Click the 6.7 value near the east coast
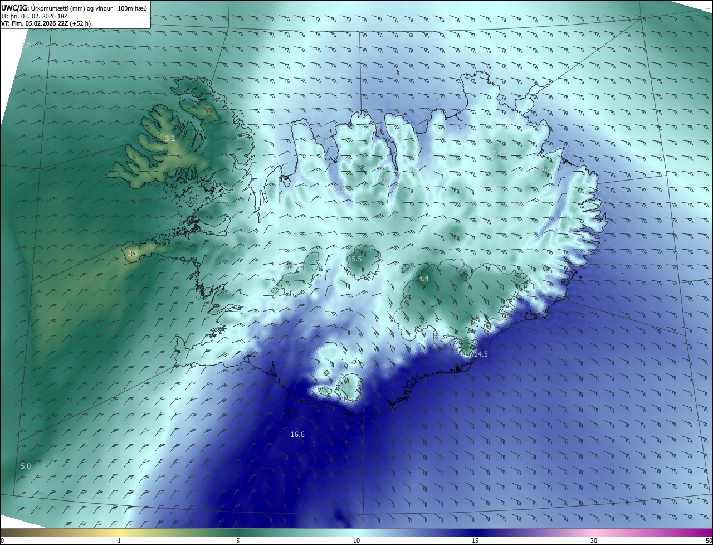Image resolution: width=713 pixels, height=545 pixels. [545, 168]
